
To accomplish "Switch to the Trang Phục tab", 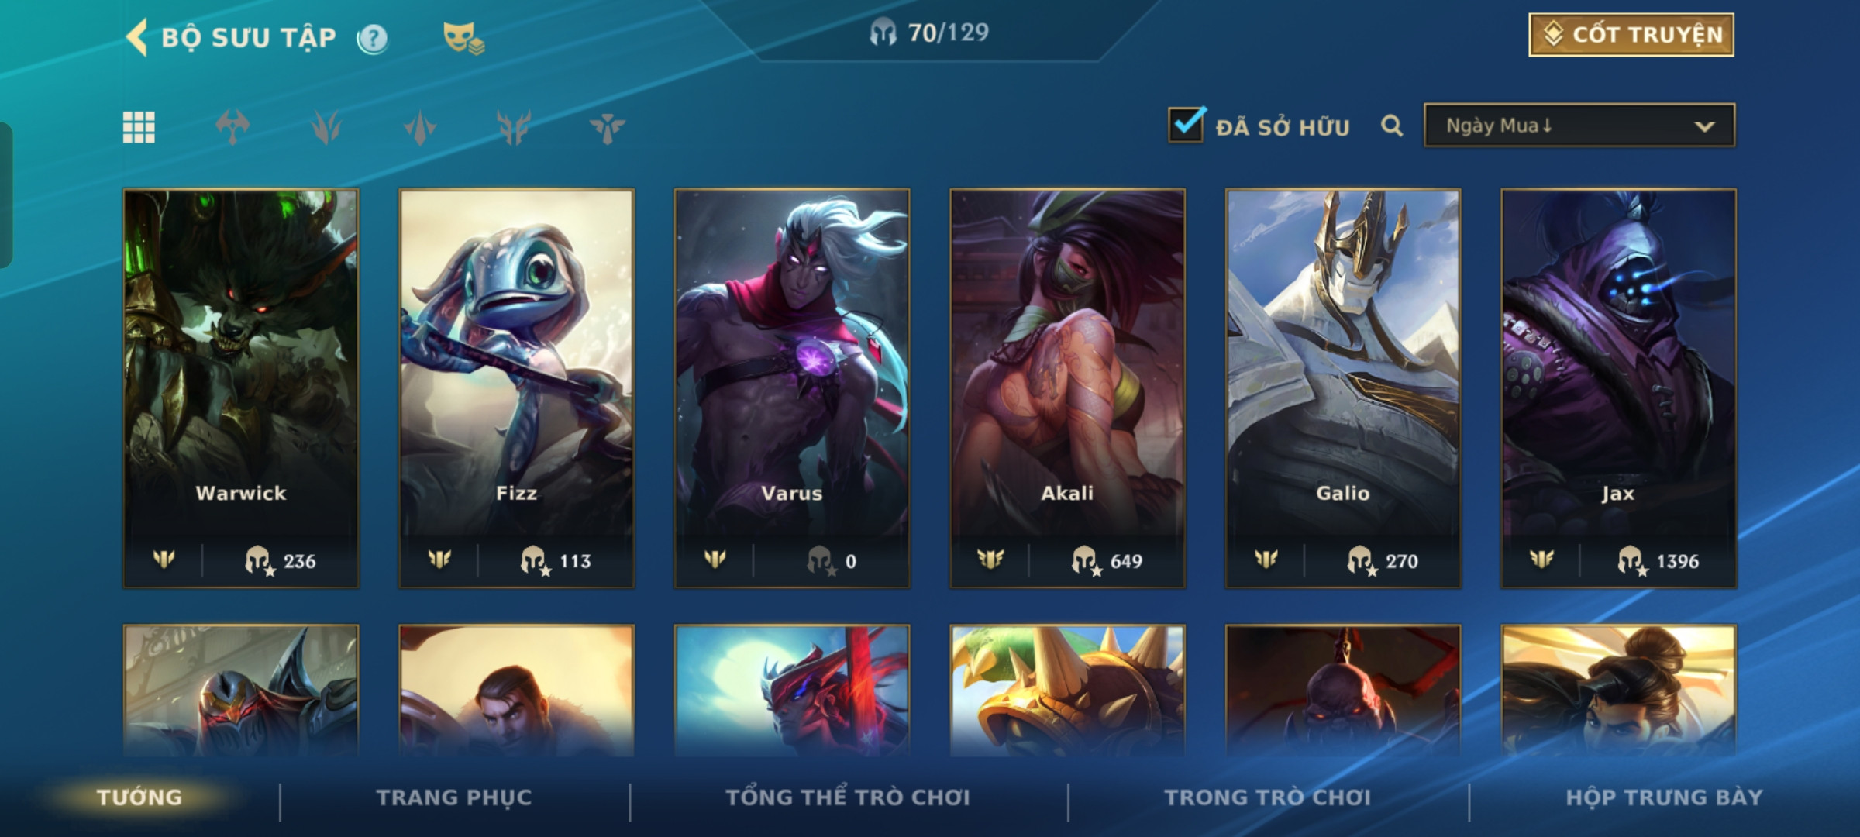I will pyautogui.click(x=454, y=797).
